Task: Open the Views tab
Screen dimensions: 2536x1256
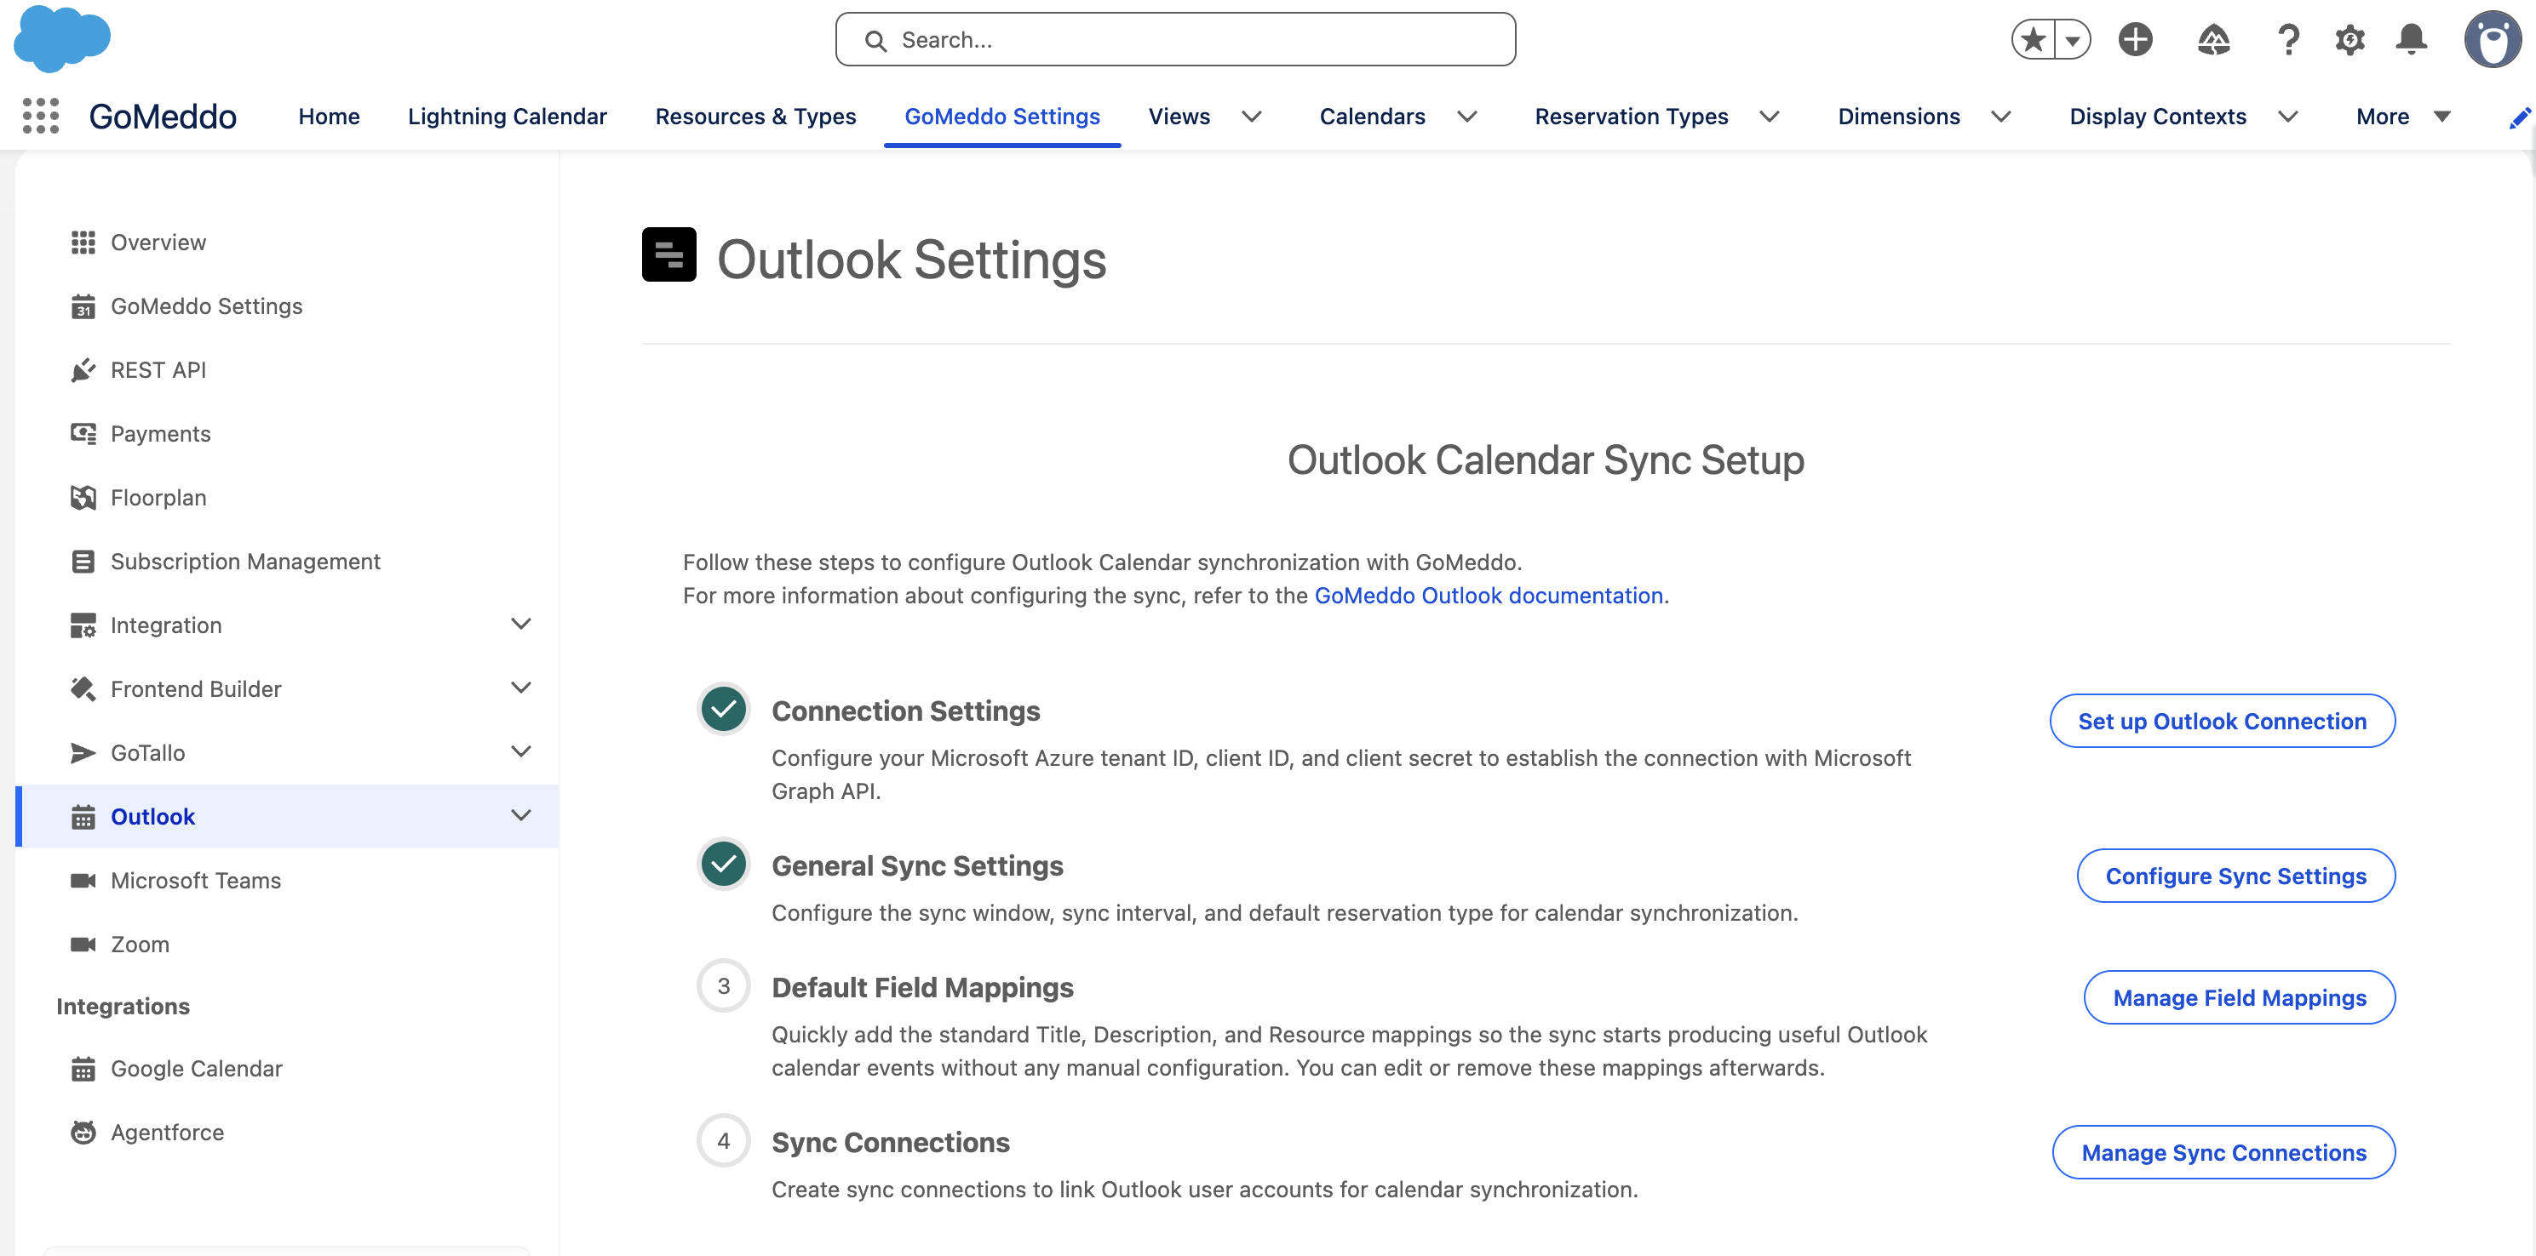Action: [x=1179, y=117]
